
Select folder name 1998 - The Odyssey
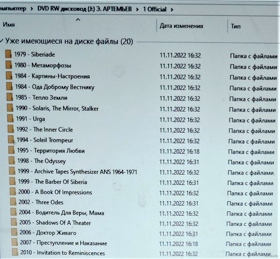tap(42, 161)
